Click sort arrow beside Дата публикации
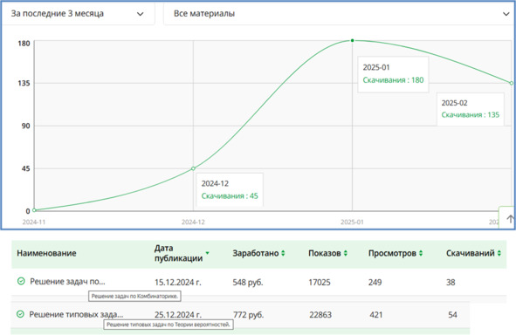Screen dimensions: 516x335 click(x=207, y=253)
